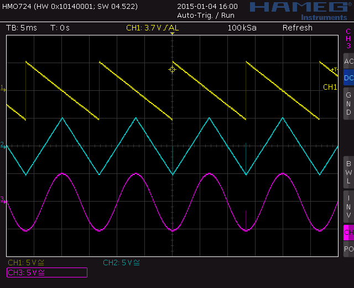This screenshot has height=288, width=354.
Task: Select highlighted CH3 5 V box
Action: pos(46,272)
